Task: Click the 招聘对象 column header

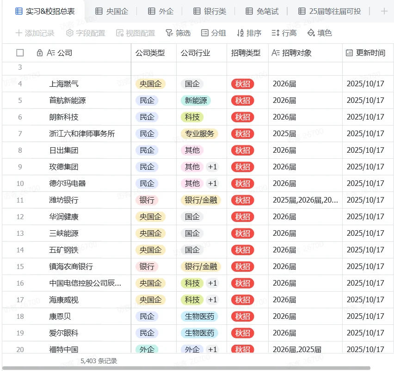Action: 296,53
